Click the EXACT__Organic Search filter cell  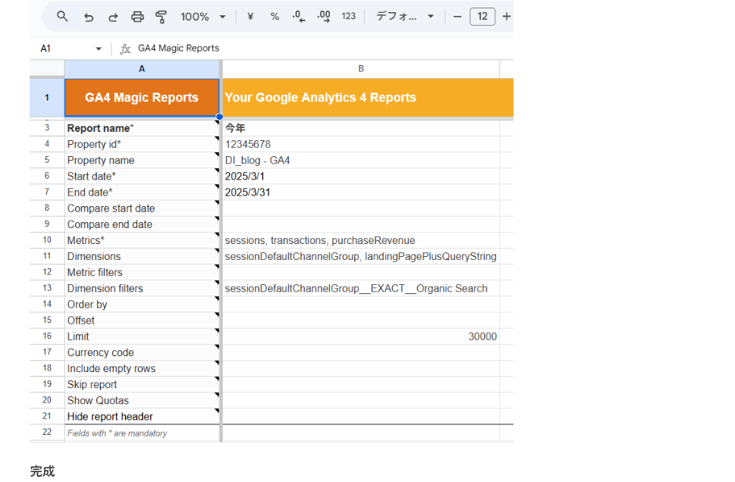point(361,289)
